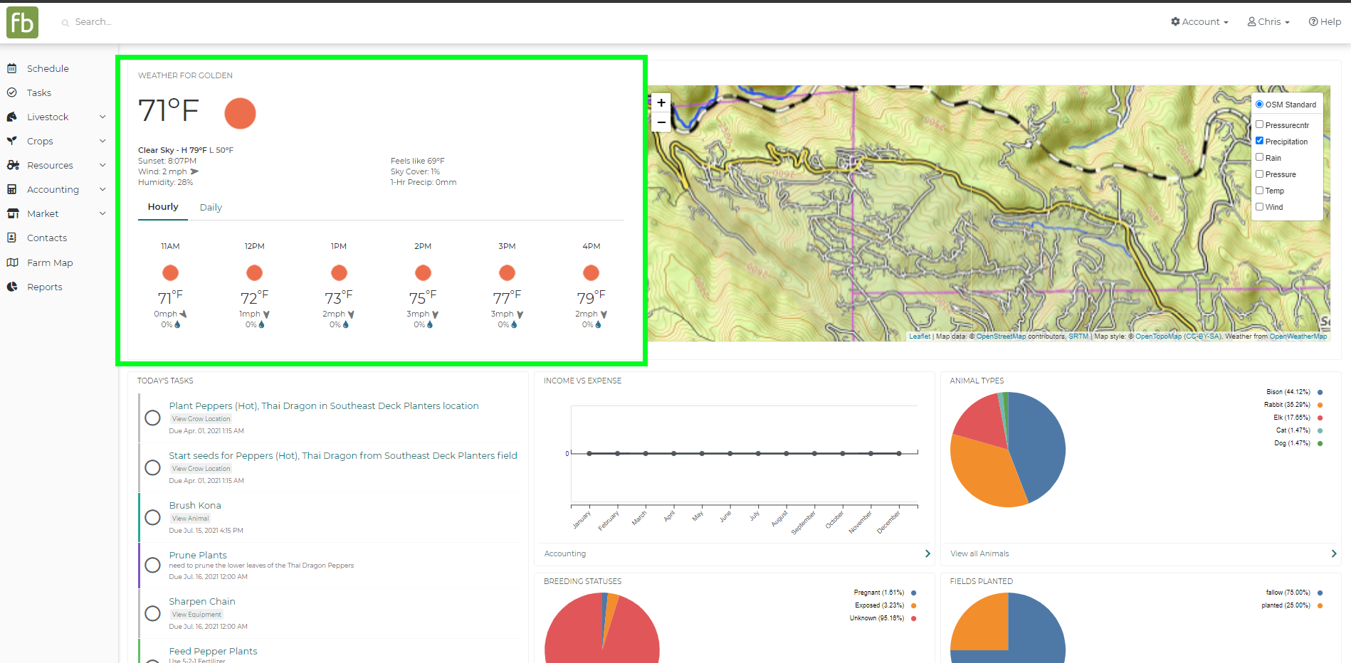Mark Prune Plants task complete
Image resolution: width=1351 pixels, height=663 pixels.
click(152, 565)
